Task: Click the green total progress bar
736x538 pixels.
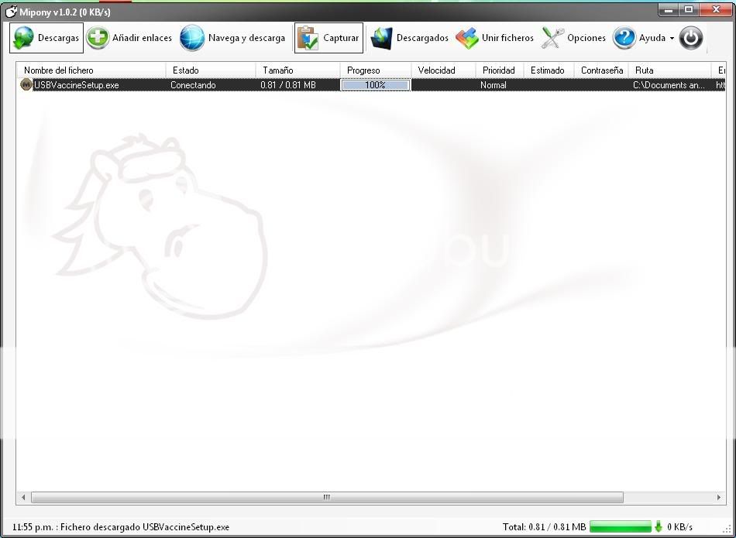Action: 621,526
